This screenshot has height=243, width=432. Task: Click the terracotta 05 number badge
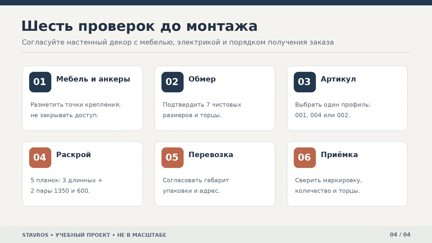[x=173, y=158]
